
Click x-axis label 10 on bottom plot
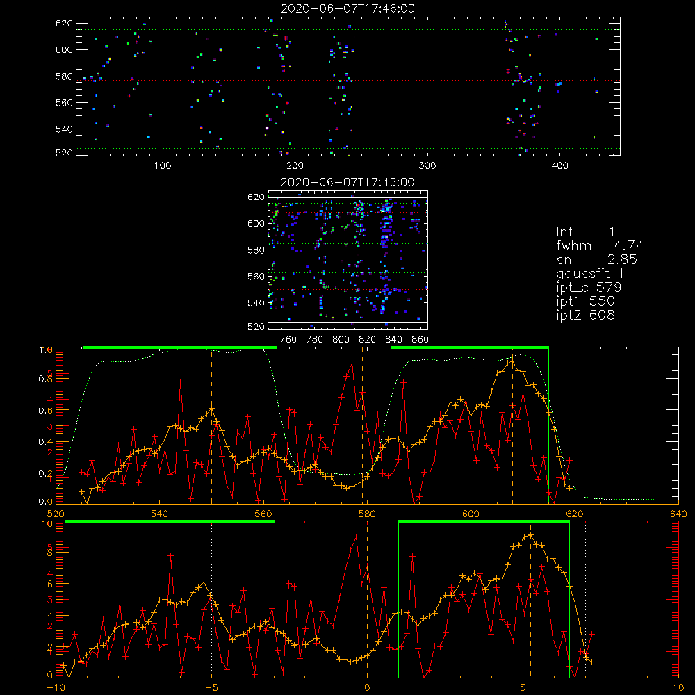pos(678,687)
